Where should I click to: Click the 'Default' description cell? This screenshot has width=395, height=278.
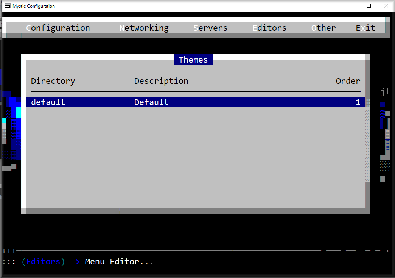coord(151,102)
